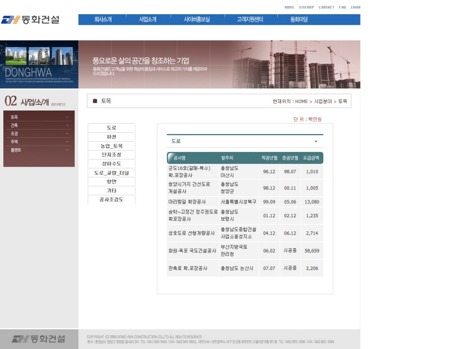This screenshot has height=349, width=470.
Task: Go to 동화마당 menu item
Action: tap(299, 20)
